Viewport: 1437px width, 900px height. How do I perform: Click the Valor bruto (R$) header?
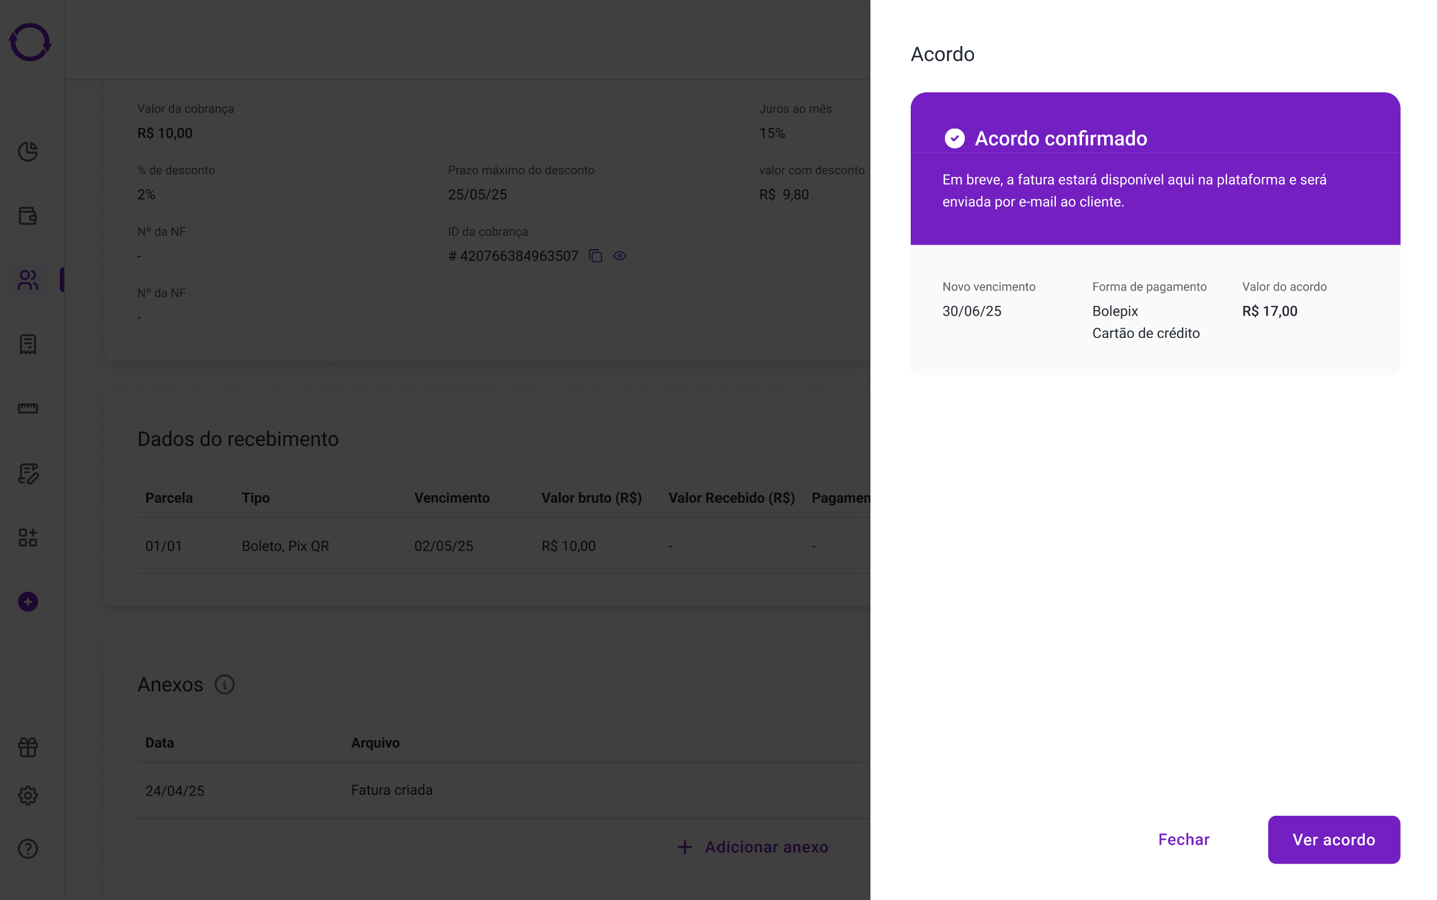pos(592,498)
